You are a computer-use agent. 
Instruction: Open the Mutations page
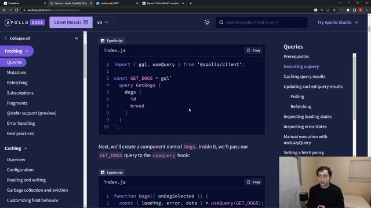[17, 72]
